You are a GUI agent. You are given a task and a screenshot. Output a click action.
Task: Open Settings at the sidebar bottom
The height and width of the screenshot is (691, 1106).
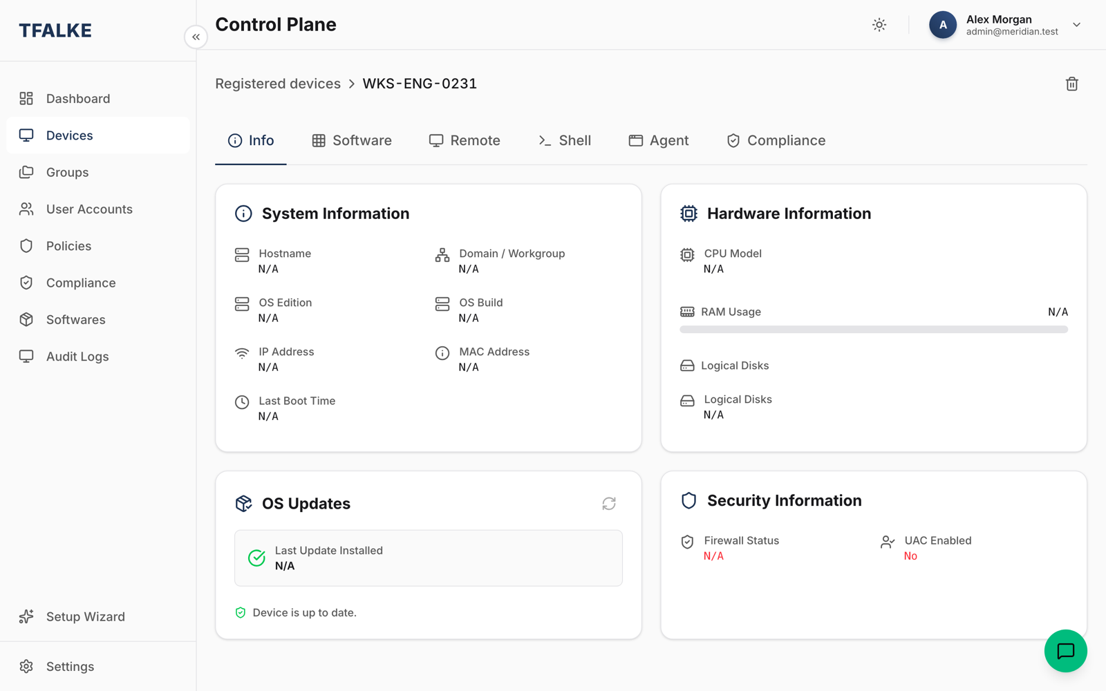[x=98, y=666]
